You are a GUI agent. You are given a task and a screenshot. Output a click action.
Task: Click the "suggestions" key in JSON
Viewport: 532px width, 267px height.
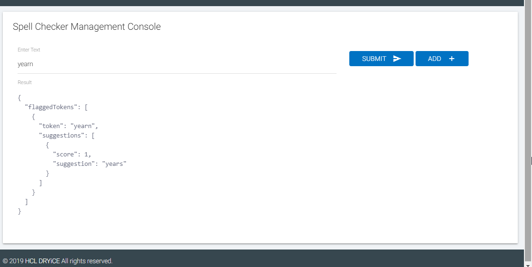[x=60, y=136]
